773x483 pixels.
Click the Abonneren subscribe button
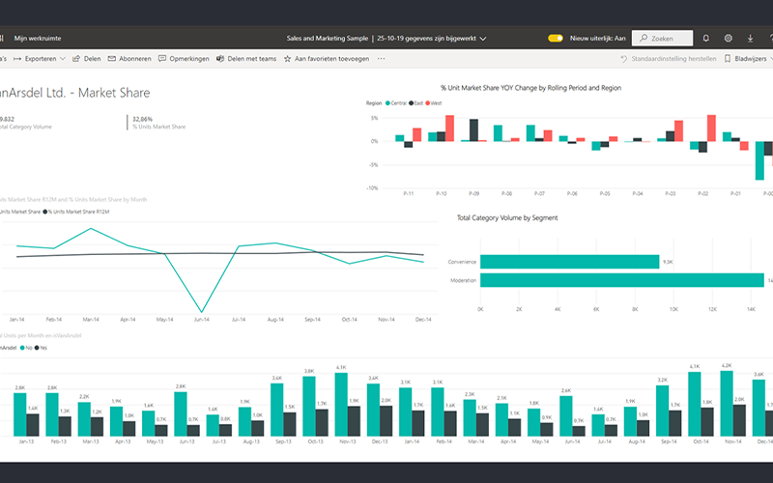(x=129, y=58)
